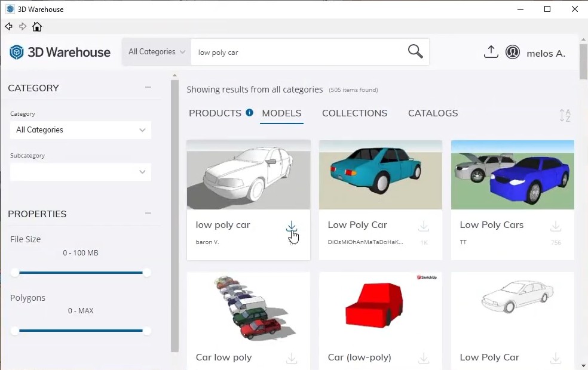
Task: Open the teal car thumbnail
Action: pyautogui.click(x=381, y=175)
